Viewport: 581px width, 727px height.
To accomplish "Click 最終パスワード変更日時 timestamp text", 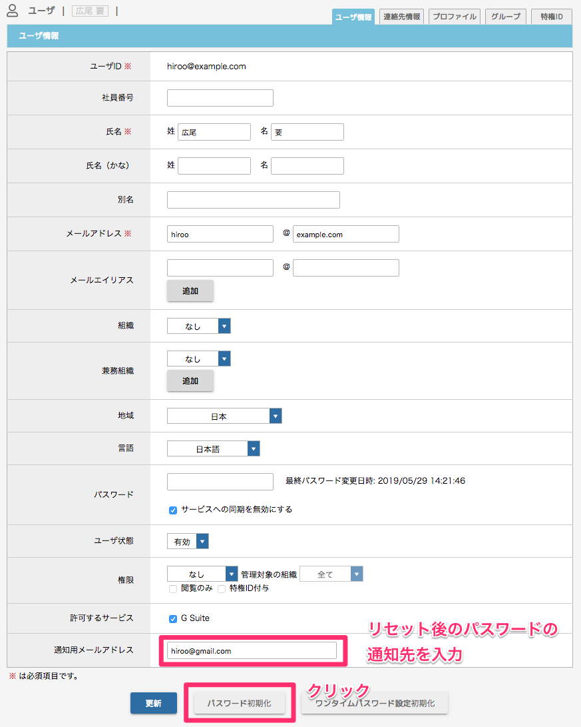I will point(375,481).
